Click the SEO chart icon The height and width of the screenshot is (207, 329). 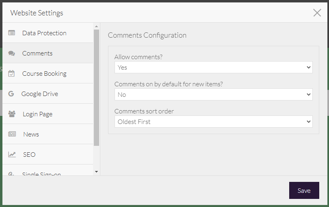coord(12,154)
